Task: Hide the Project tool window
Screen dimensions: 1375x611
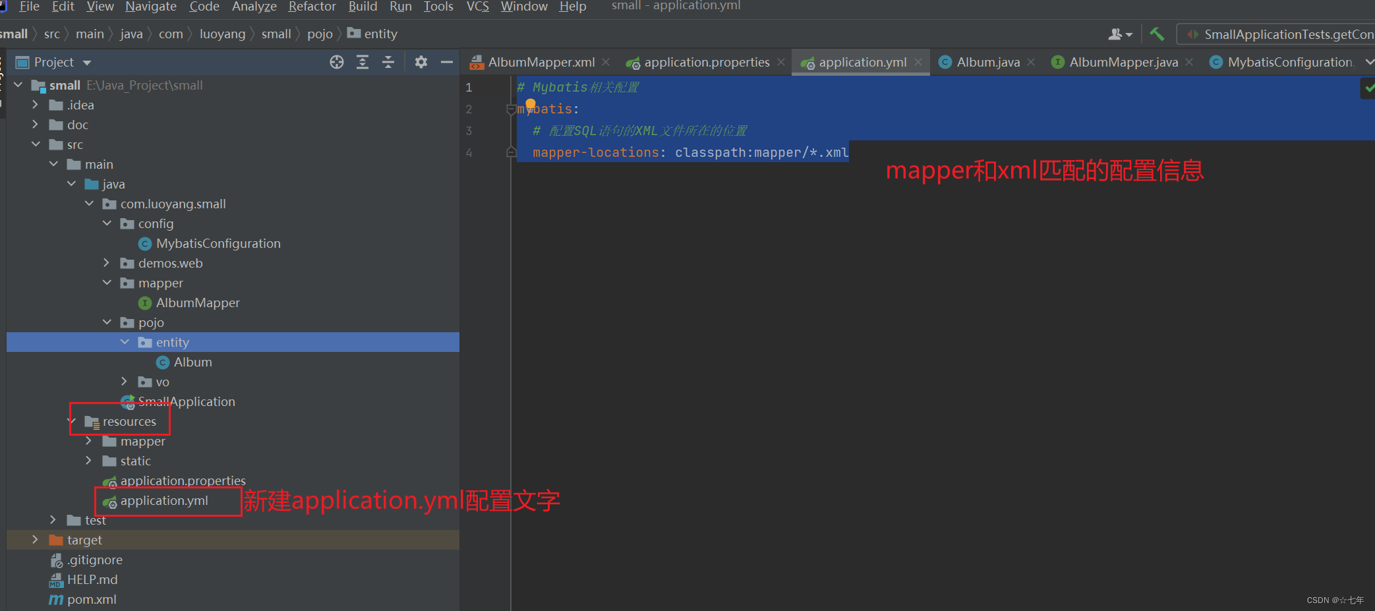Action: (447, 62)
